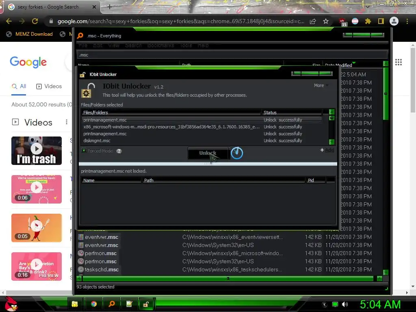Open the View menu in Everything
Screen dimensions: 416x312
(x=114, y=45)
